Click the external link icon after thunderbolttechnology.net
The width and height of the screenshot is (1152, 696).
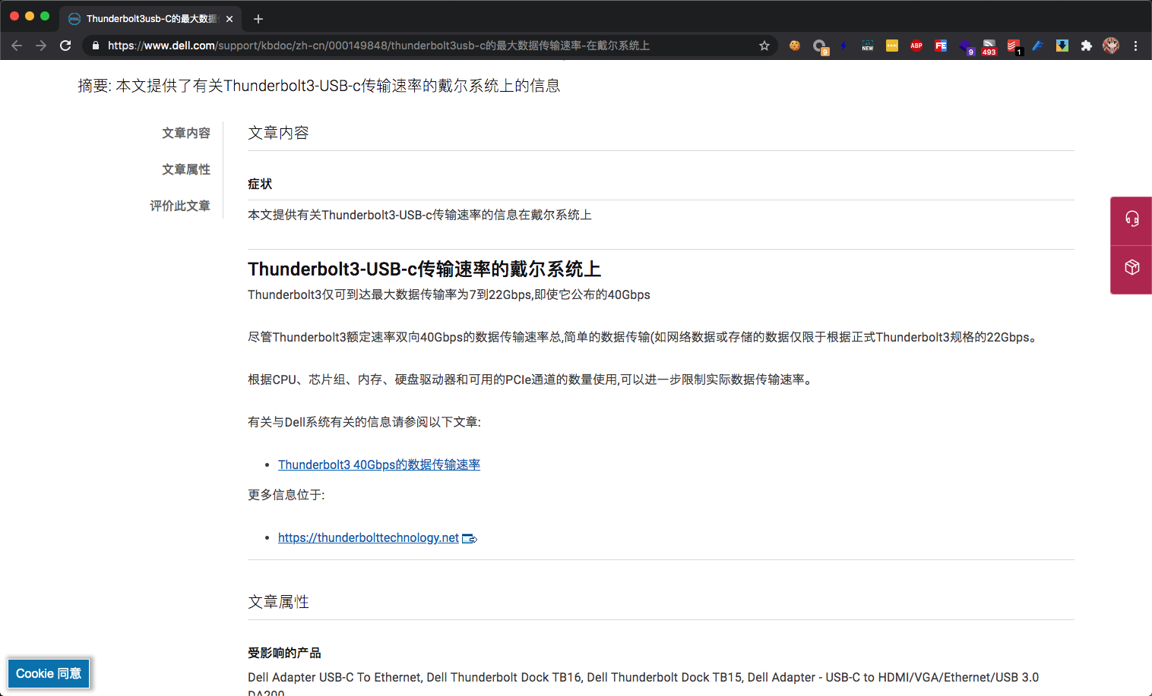[470, 539]
